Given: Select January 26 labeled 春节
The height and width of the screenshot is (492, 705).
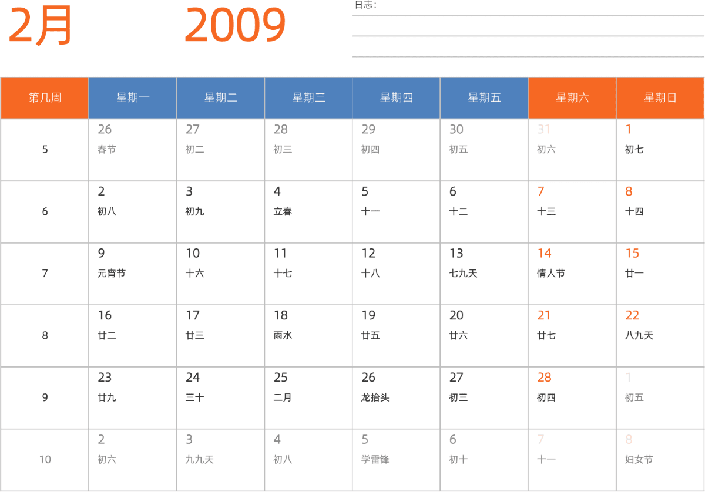Looking at the screenshot, I should [133, 150].
